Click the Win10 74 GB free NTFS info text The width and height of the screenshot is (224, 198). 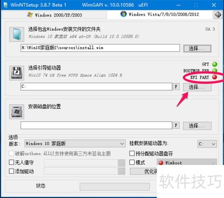[75, 75]
